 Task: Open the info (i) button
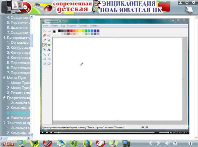pos(190,143)
